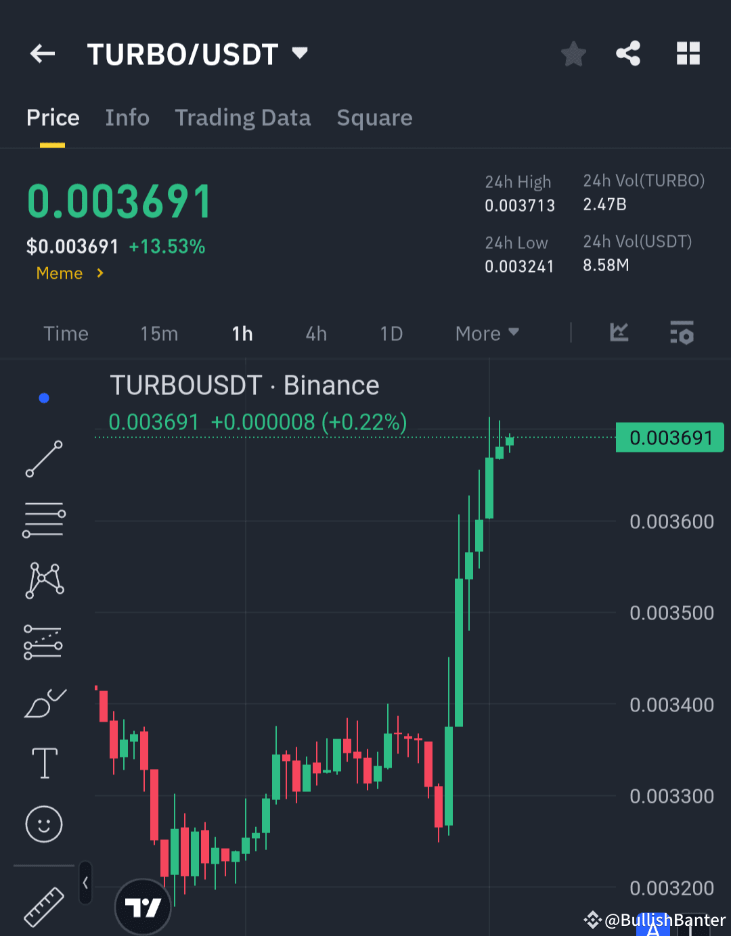This screenshot has width=731, height=936.
Task: Open the emoji sticker tool
Action: coord(43,824)
